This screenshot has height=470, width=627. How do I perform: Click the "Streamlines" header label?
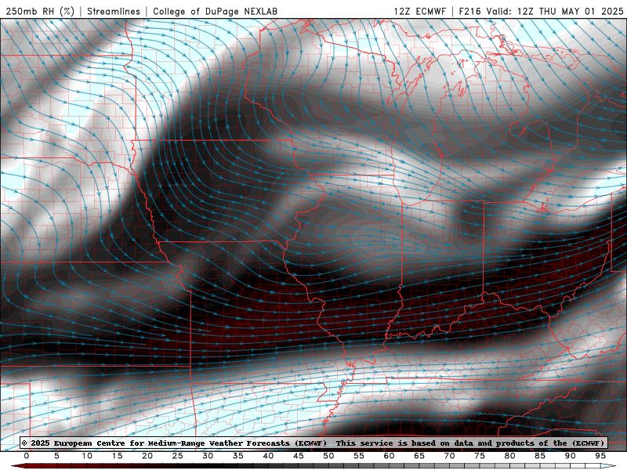point(114,11)
